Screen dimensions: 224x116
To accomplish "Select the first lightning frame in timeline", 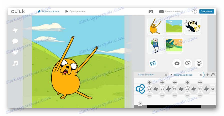I will tap(156, 89).
